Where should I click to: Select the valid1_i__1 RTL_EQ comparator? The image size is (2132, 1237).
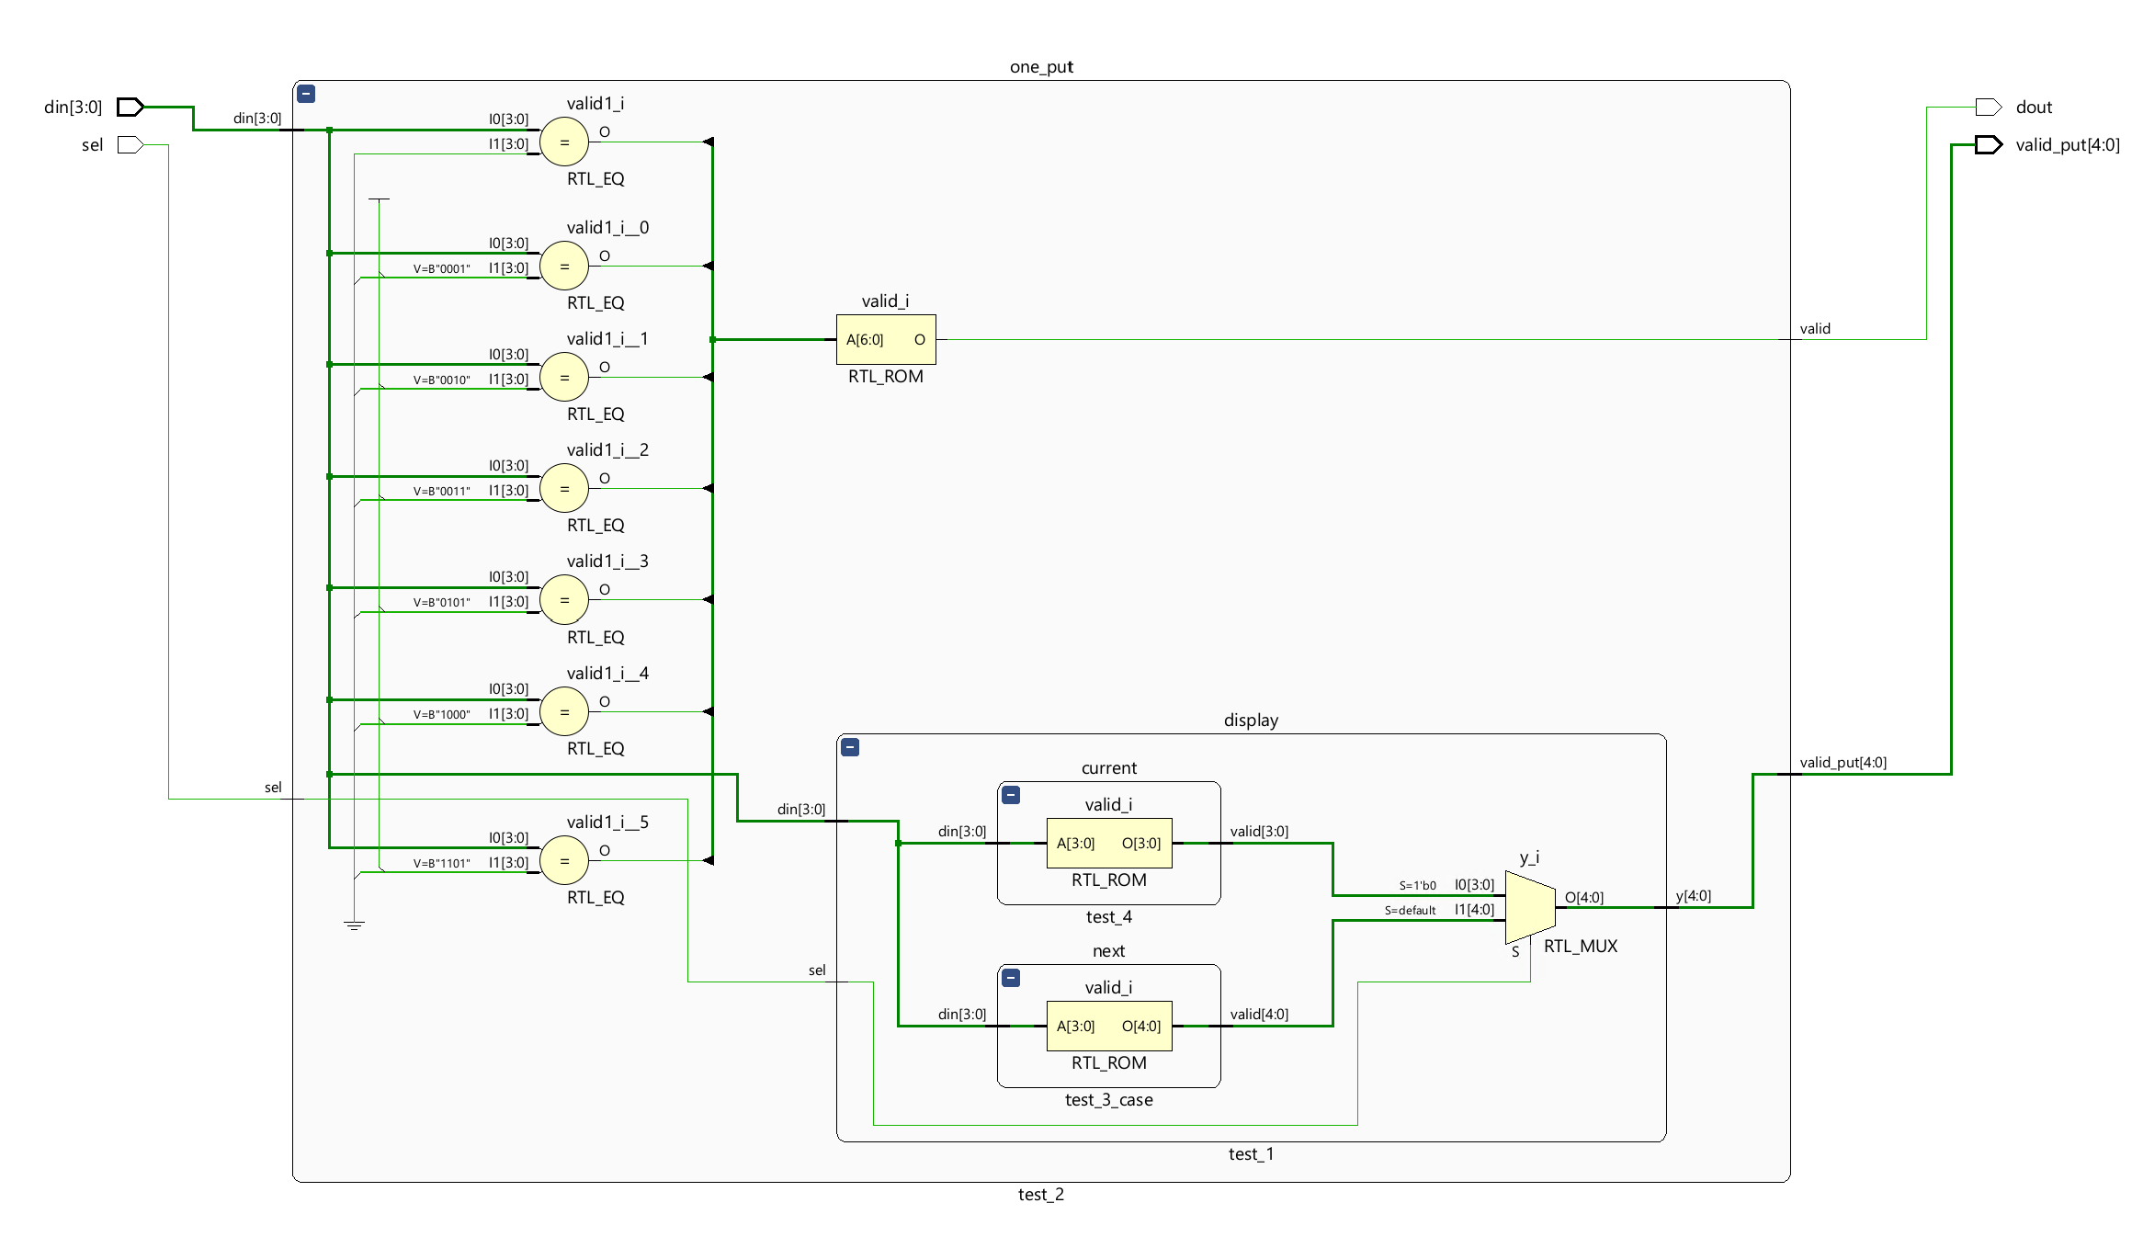pos(564,377)
